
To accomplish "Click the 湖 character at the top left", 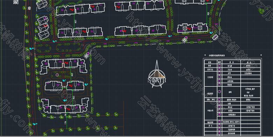I will point(15,2).
